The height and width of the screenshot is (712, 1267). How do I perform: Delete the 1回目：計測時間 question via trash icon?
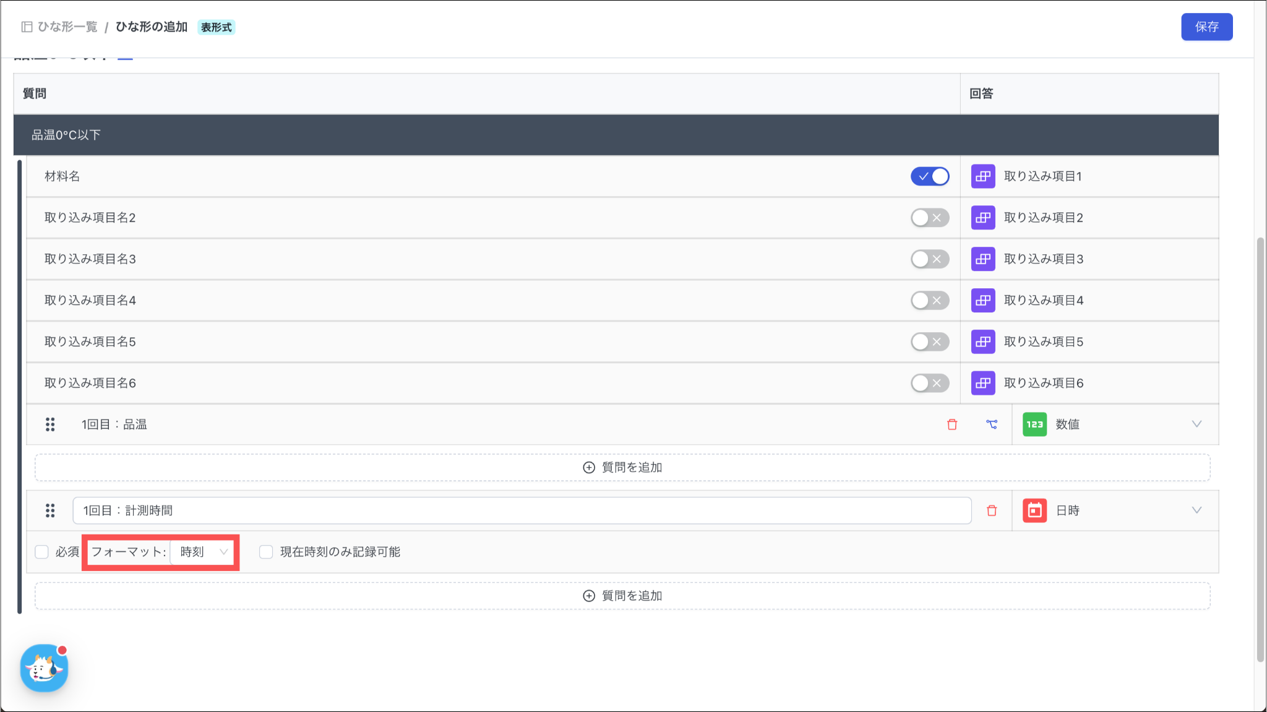pos(992,510)
